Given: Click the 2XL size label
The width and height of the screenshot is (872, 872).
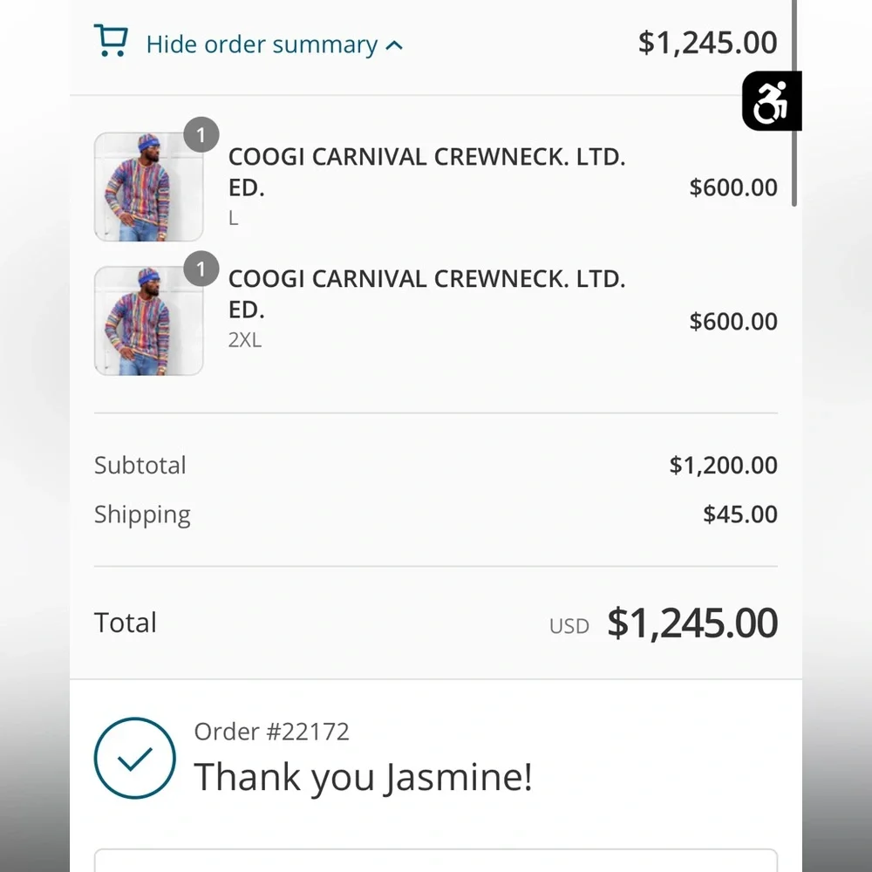Looking at the screenshot, I should coord(244,340).
